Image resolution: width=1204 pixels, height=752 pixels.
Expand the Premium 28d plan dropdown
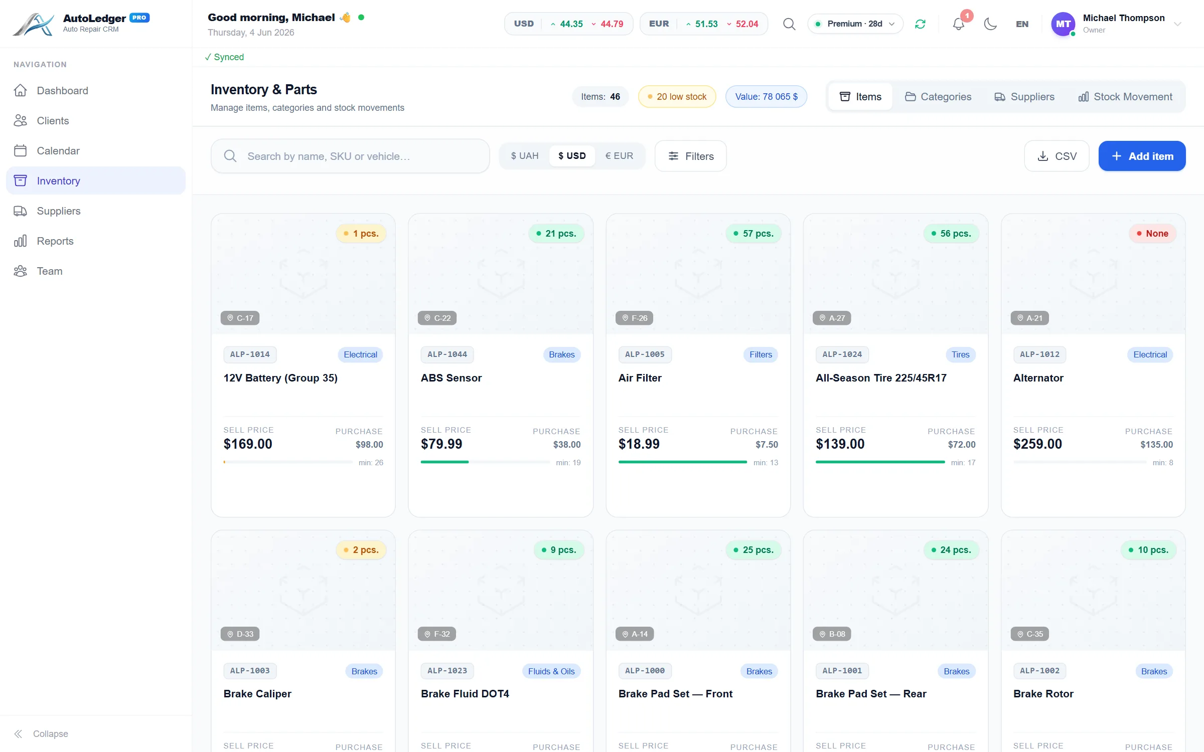[855, 24]
